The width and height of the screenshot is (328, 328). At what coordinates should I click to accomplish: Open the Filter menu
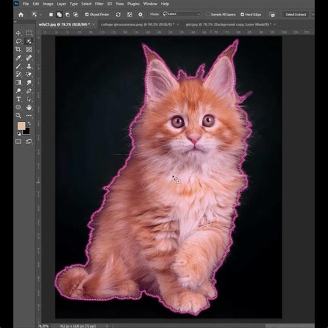(x=99, y=4)
